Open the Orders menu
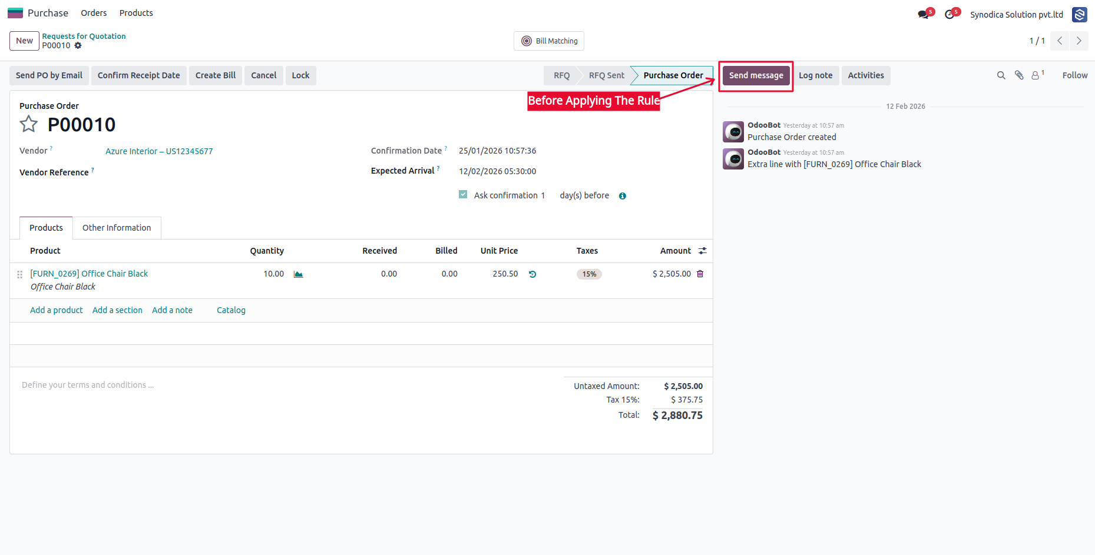Viewport: 1095px width, 555px height. click(94, 13)
